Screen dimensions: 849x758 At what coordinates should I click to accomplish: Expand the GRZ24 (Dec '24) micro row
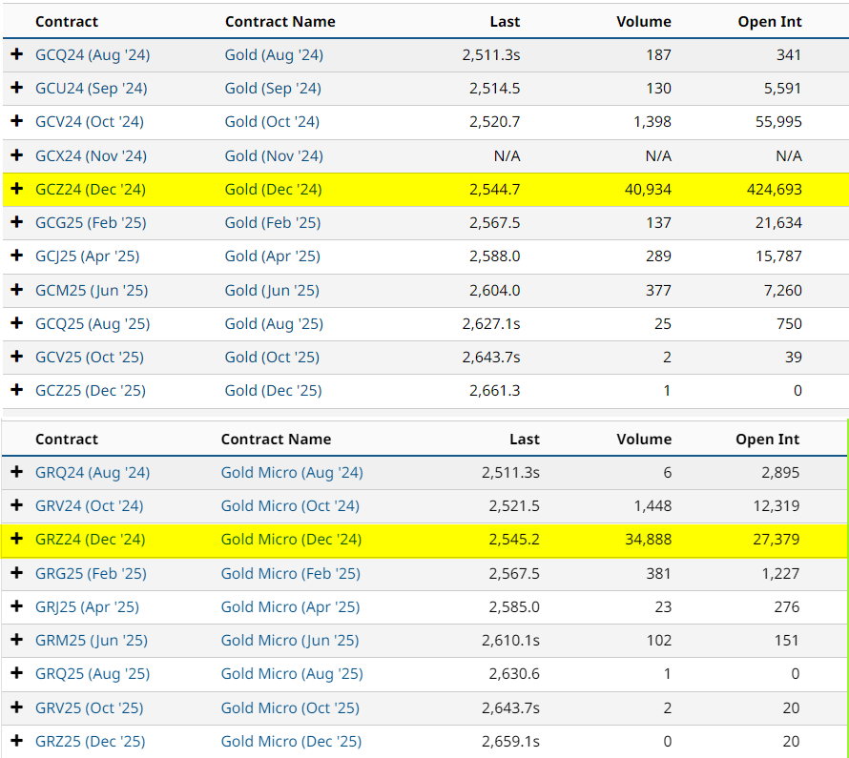pyautogui.click(x=16, y=539)
